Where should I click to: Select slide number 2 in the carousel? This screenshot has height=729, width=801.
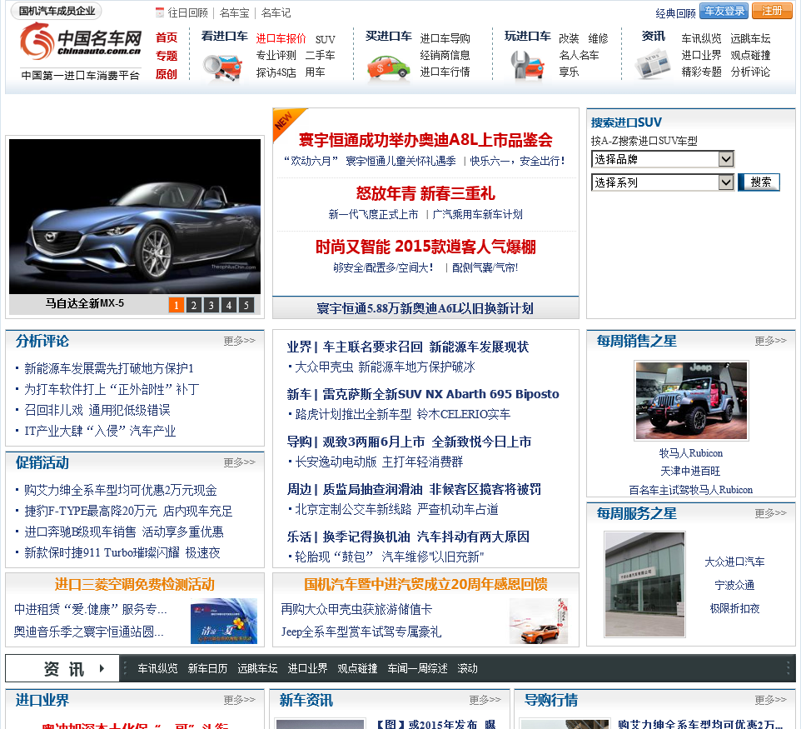click(x=194, y=305)
